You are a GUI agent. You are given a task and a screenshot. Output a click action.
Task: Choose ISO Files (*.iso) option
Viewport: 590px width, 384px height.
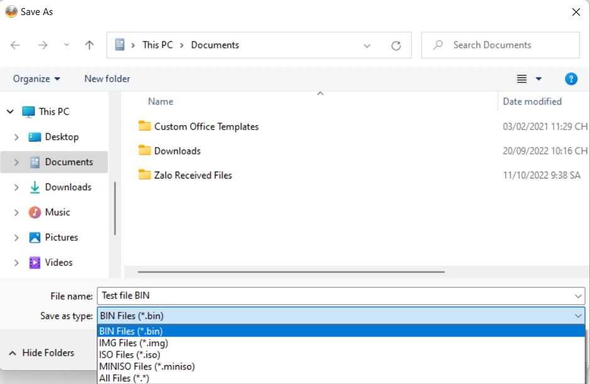[x=341, y=354]
